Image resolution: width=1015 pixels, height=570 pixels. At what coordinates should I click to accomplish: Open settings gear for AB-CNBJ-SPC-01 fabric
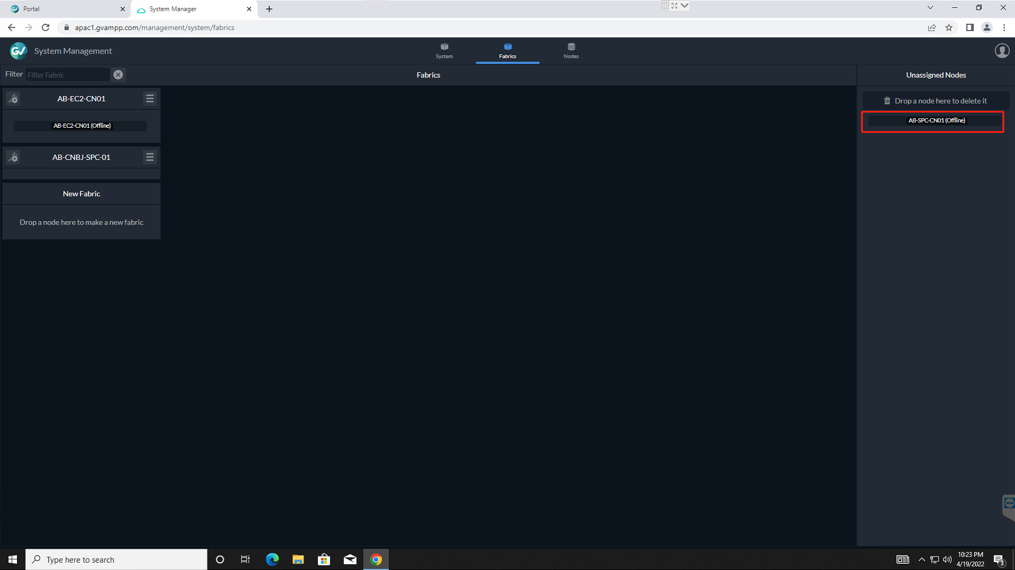pos(14,157)
